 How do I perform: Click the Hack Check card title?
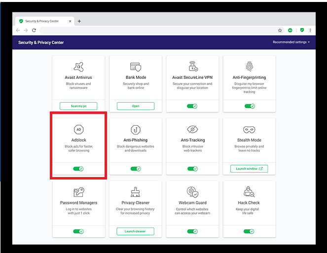249,203
